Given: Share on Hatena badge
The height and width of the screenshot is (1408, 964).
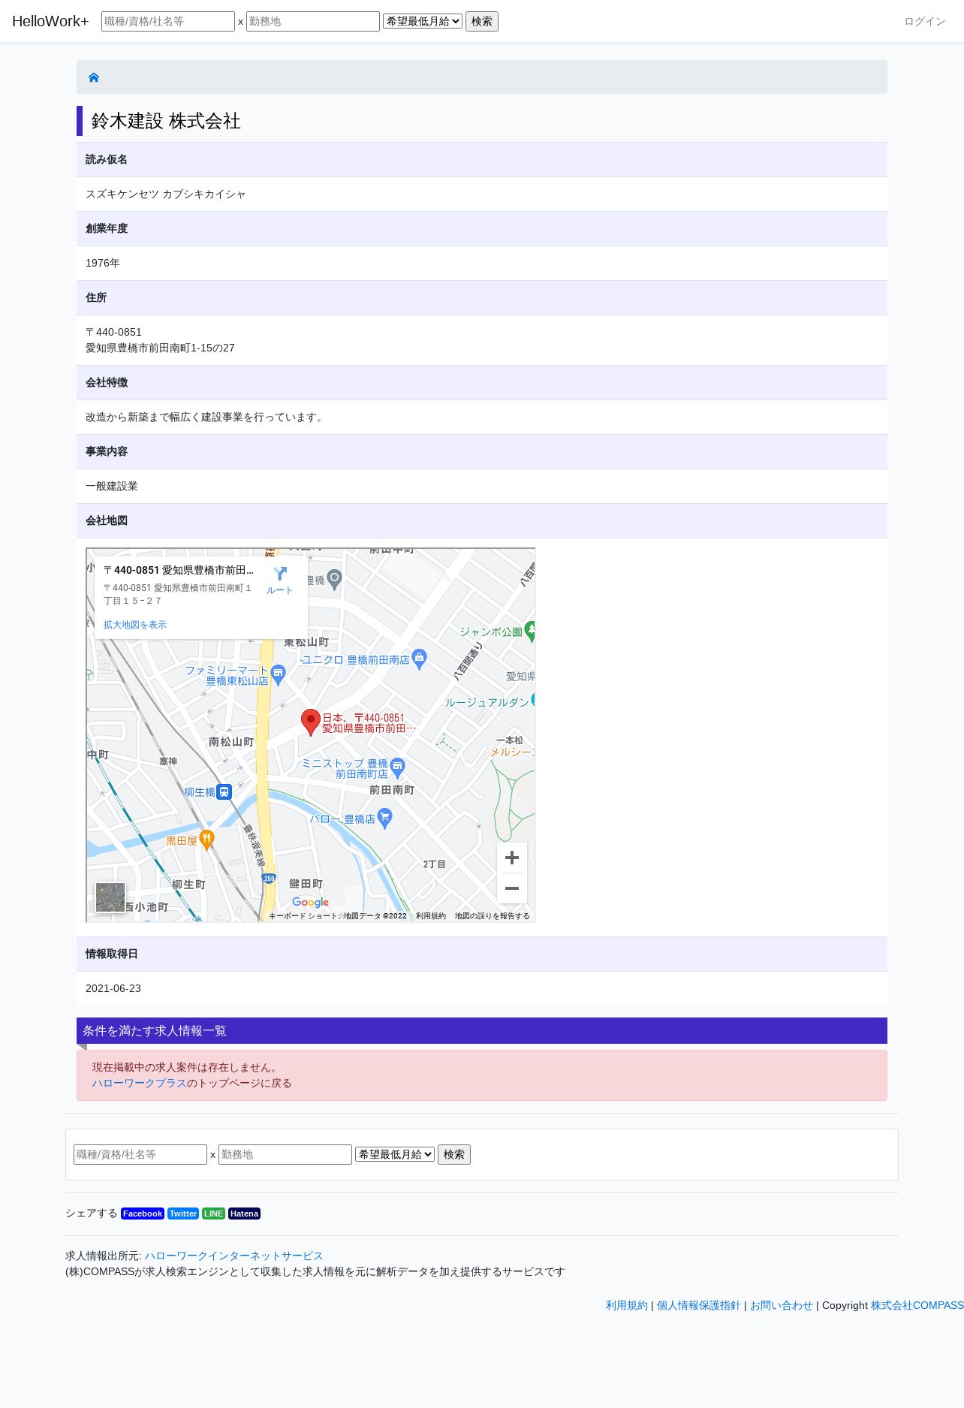Looking at the screenshot, I should (x=244, y=1214).
